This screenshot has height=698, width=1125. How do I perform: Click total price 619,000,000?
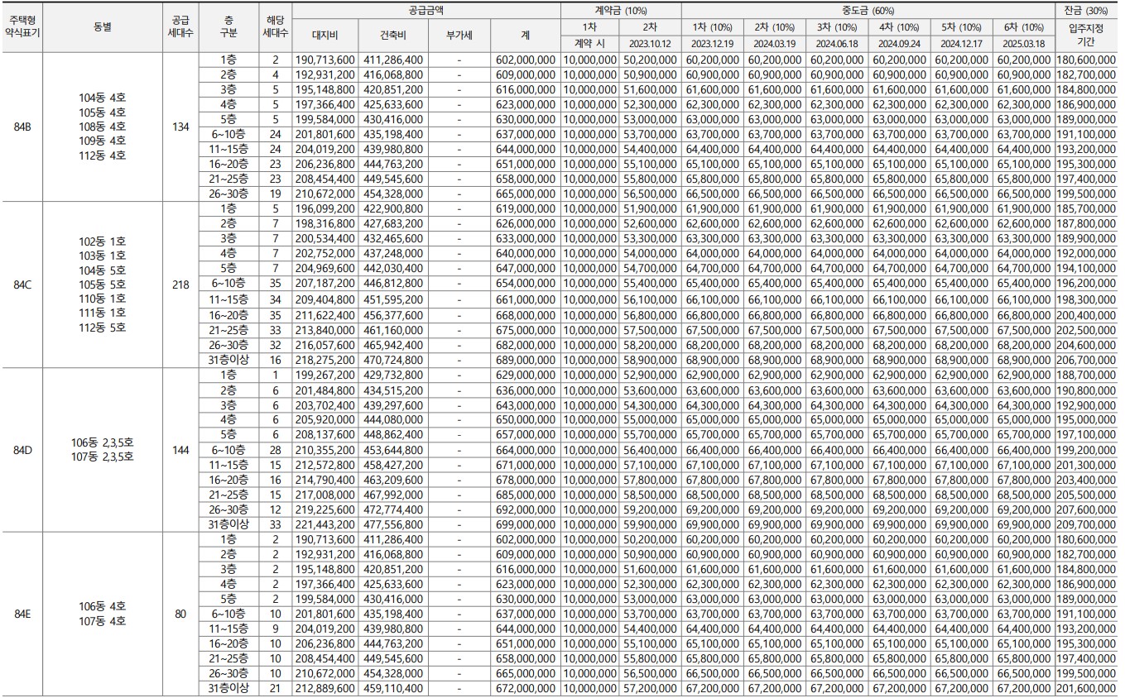click(526, 210)
